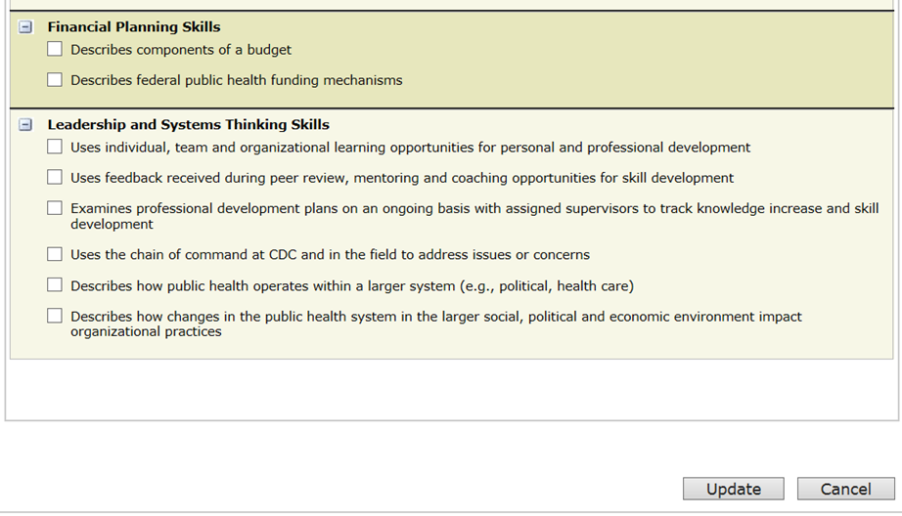
Task: Click the chain of command at CDC text
Action: coord(330,255)
